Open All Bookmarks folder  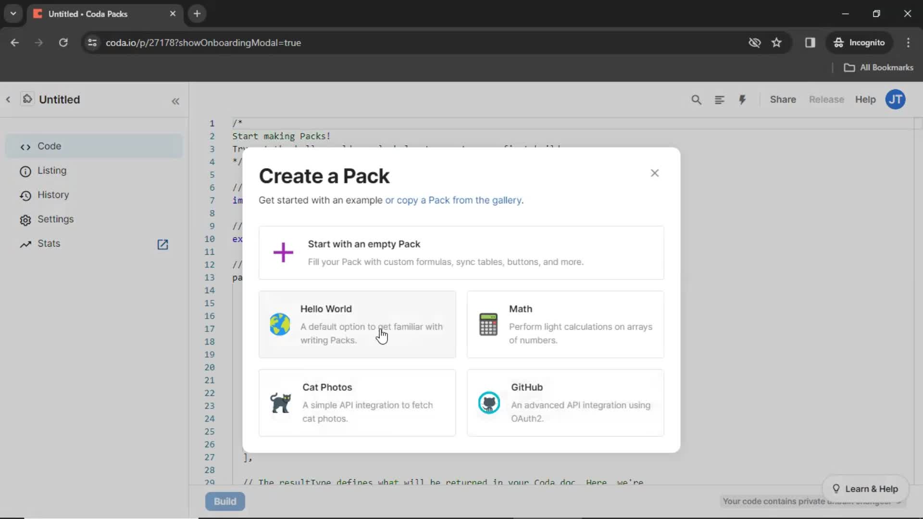pyautogui.click(x=879, y=67)
